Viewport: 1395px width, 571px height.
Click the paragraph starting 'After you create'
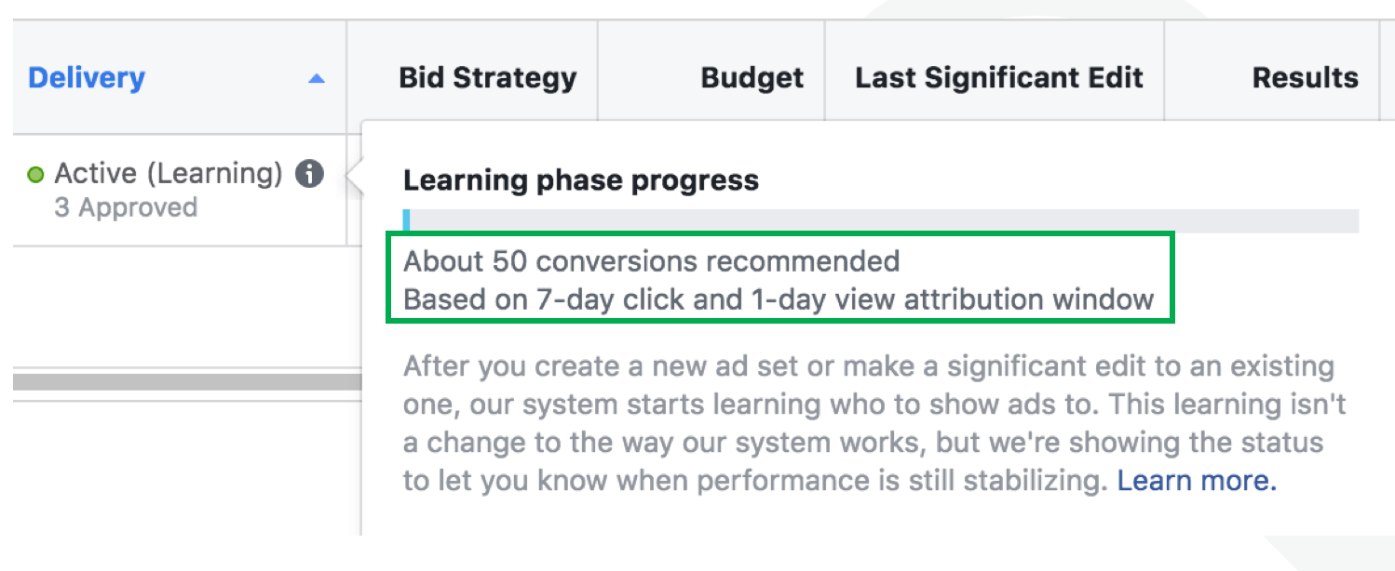[874, 423]
